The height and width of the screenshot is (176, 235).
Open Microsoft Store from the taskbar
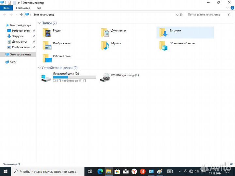click(x=117, y=171)
